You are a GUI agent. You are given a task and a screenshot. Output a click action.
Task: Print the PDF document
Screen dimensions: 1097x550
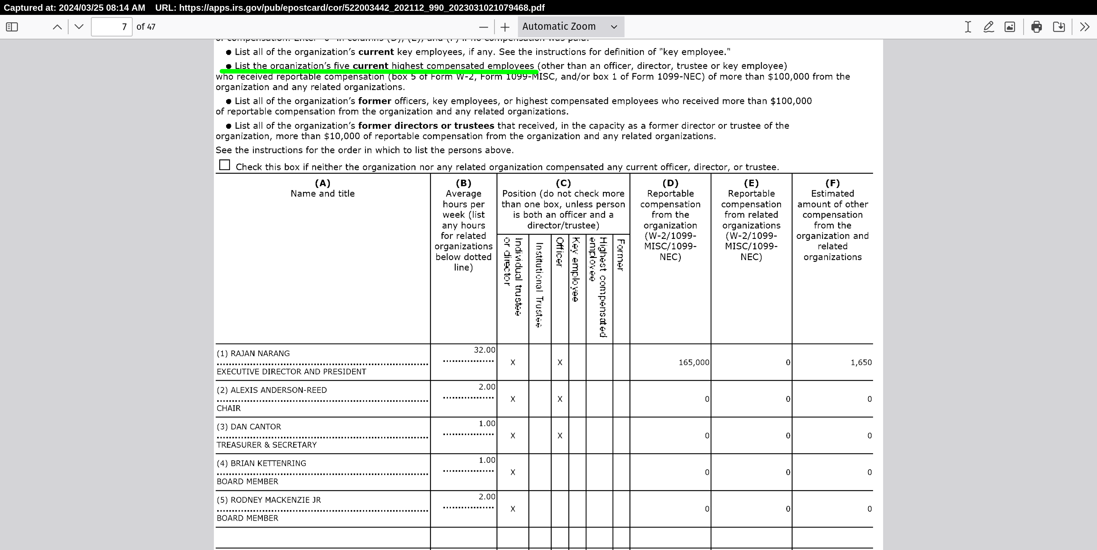tap(1037, 27)
